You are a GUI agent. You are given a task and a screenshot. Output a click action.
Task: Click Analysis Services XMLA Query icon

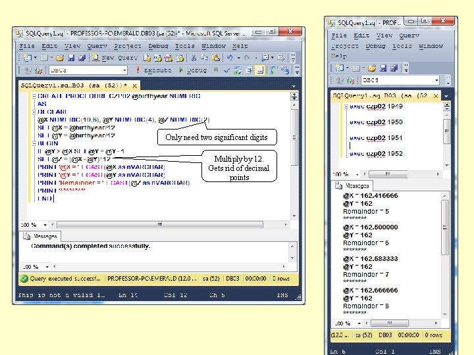coord(180,58)
